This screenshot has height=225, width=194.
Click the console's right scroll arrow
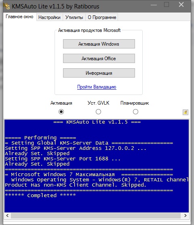pos(186,216)
